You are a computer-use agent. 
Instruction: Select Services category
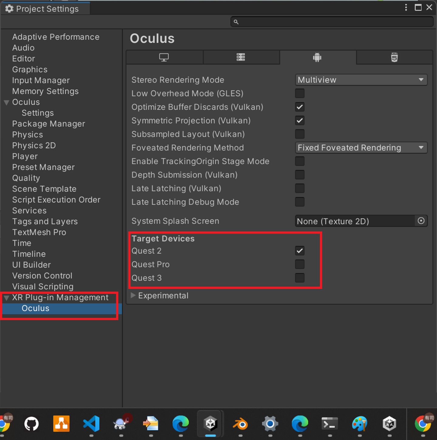[x=29, y=211]
